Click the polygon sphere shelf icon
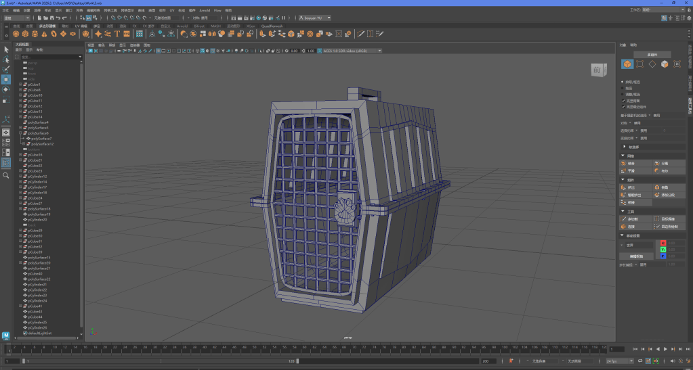Viewport: 693px width, 370px height. click(15, 33)
